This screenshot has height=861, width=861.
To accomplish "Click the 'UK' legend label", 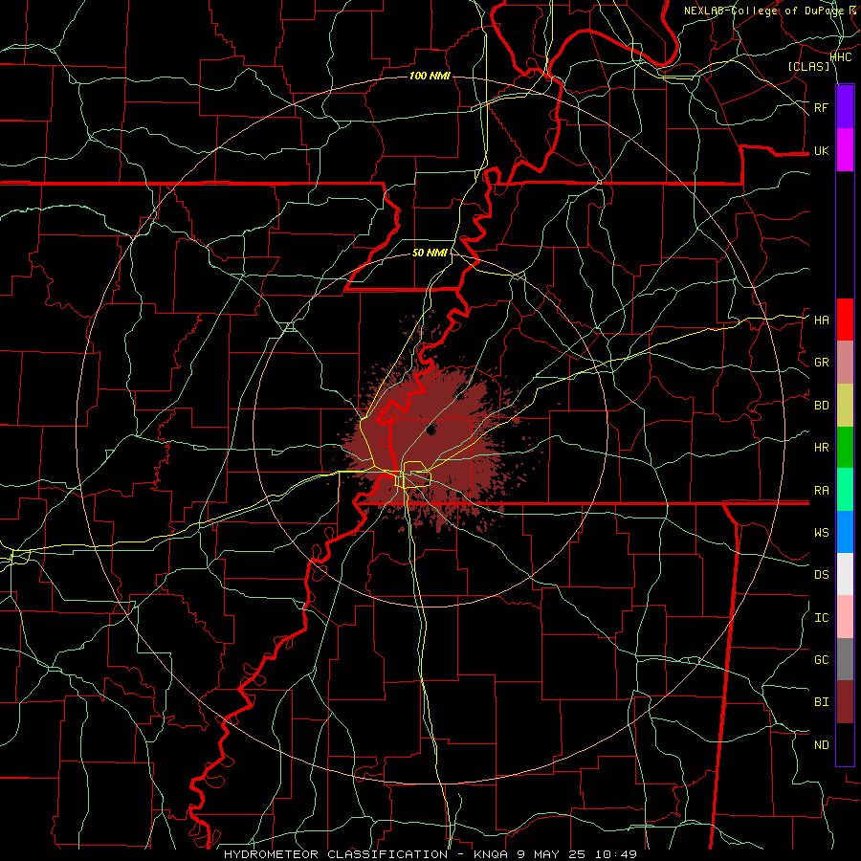I will [821, 150].
